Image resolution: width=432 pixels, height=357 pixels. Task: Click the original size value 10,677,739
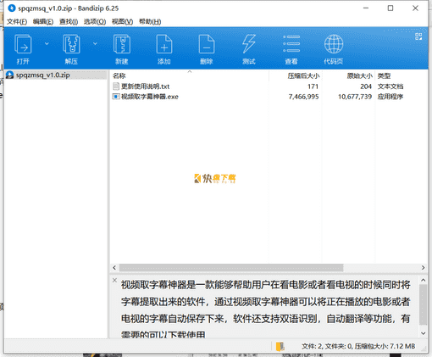click(x=355, y=97)
